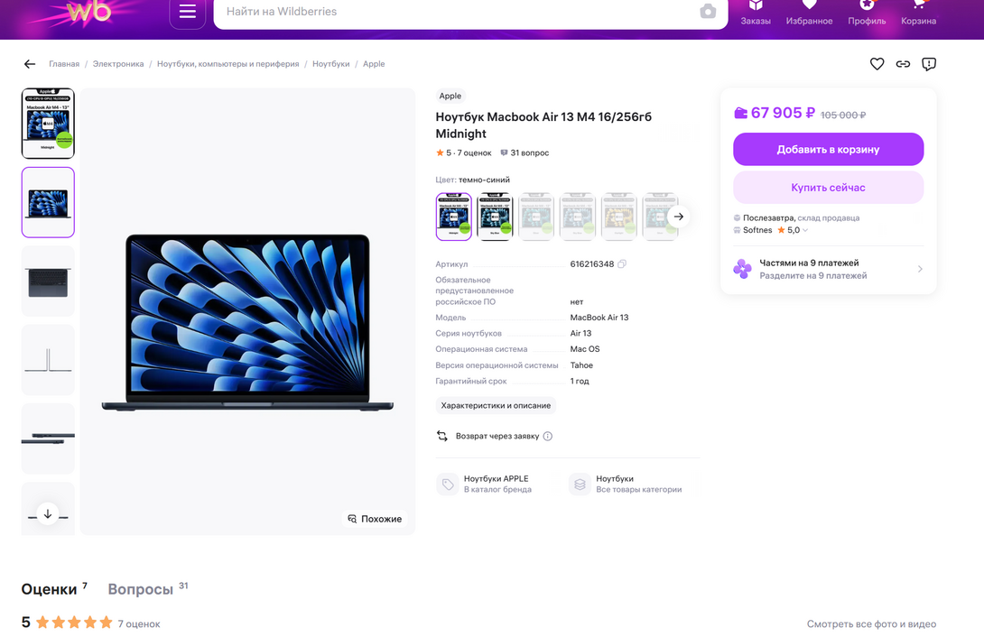Select the keyboard top-view thumbnail

click(x=48, y=282)
